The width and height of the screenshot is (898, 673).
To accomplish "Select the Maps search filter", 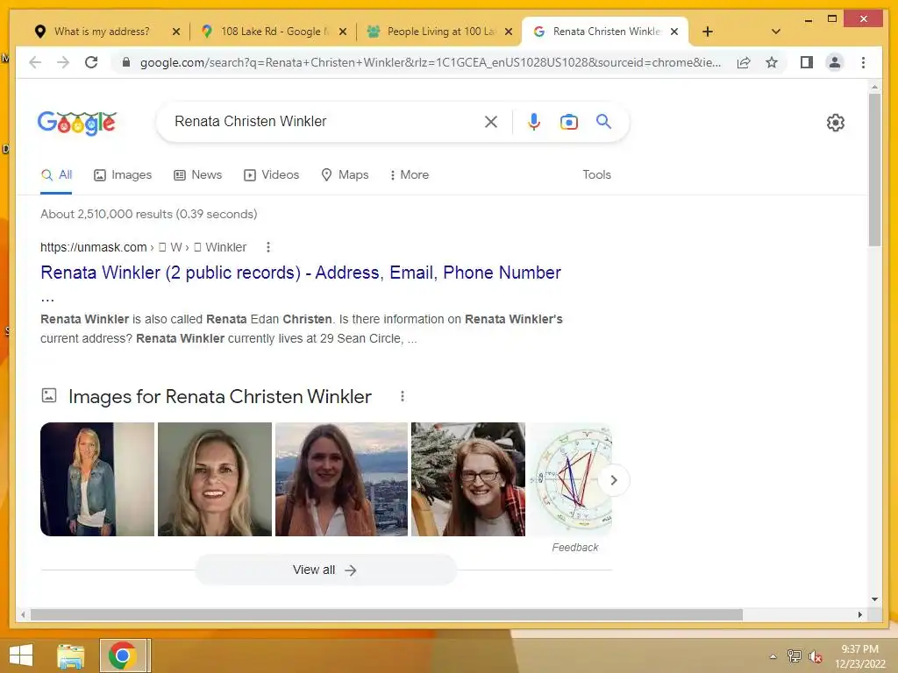I will tap(345, 175).
